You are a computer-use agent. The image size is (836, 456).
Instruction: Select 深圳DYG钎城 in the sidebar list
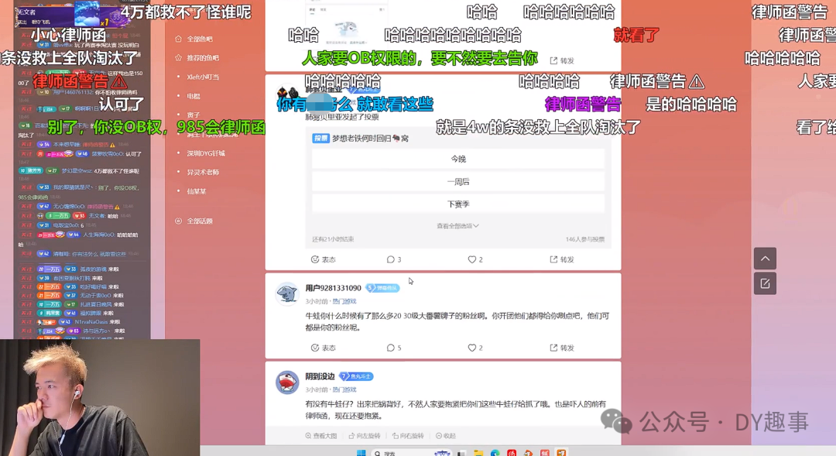[206, 153]
